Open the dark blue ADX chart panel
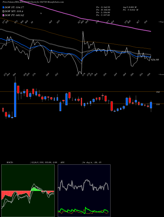The width and height of the screenshot is (164, 217). click(84, 191)
